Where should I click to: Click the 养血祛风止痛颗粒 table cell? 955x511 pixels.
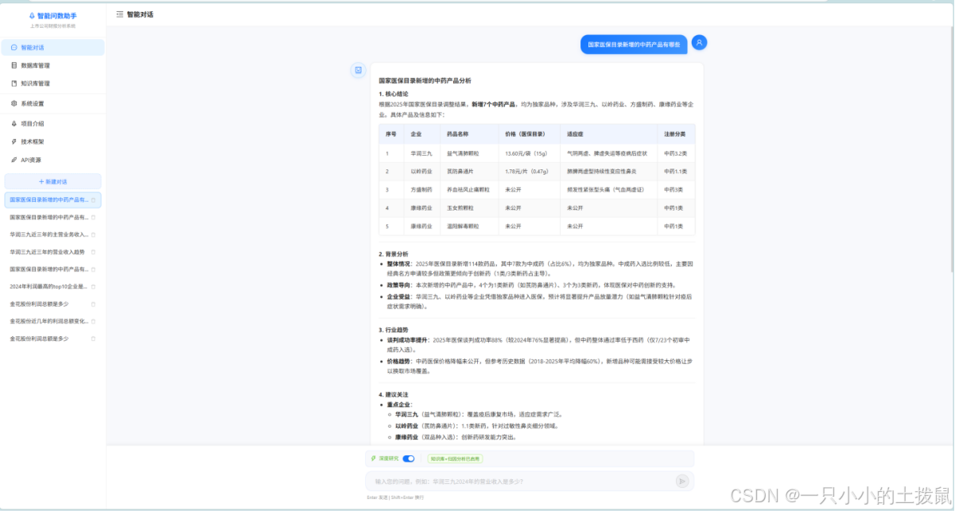pos(468,190)
